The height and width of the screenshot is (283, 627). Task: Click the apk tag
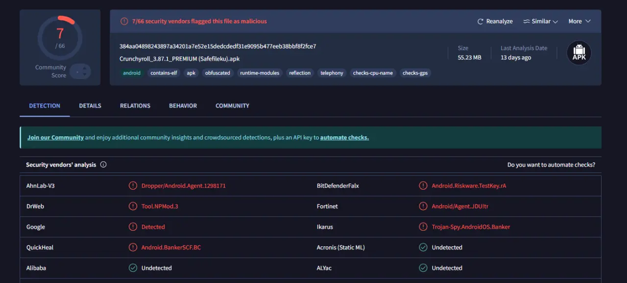point(191,73)
